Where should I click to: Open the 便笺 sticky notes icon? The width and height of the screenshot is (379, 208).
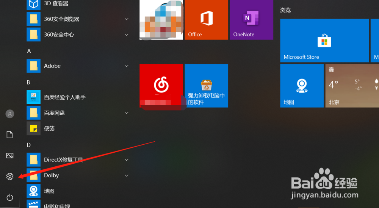[34, 128]
